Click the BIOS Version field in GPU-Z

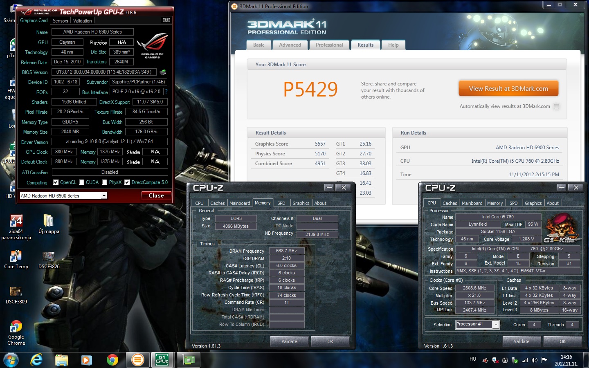104,72
